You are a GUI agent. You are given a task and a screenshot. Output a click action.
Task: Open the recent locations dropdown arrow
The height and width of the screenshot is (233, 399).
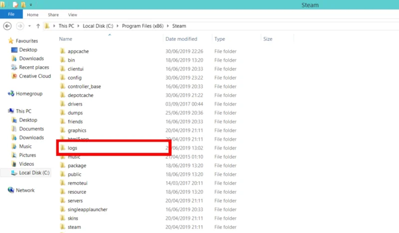tap(29, 26)
